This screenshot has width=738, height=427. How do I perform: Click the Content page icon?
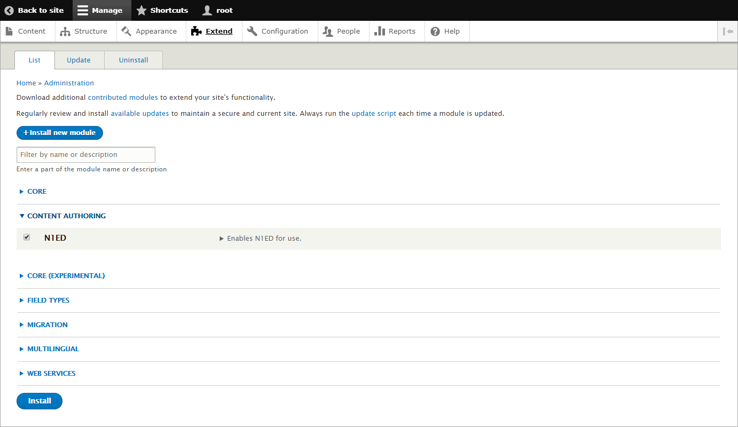point(9,31)
